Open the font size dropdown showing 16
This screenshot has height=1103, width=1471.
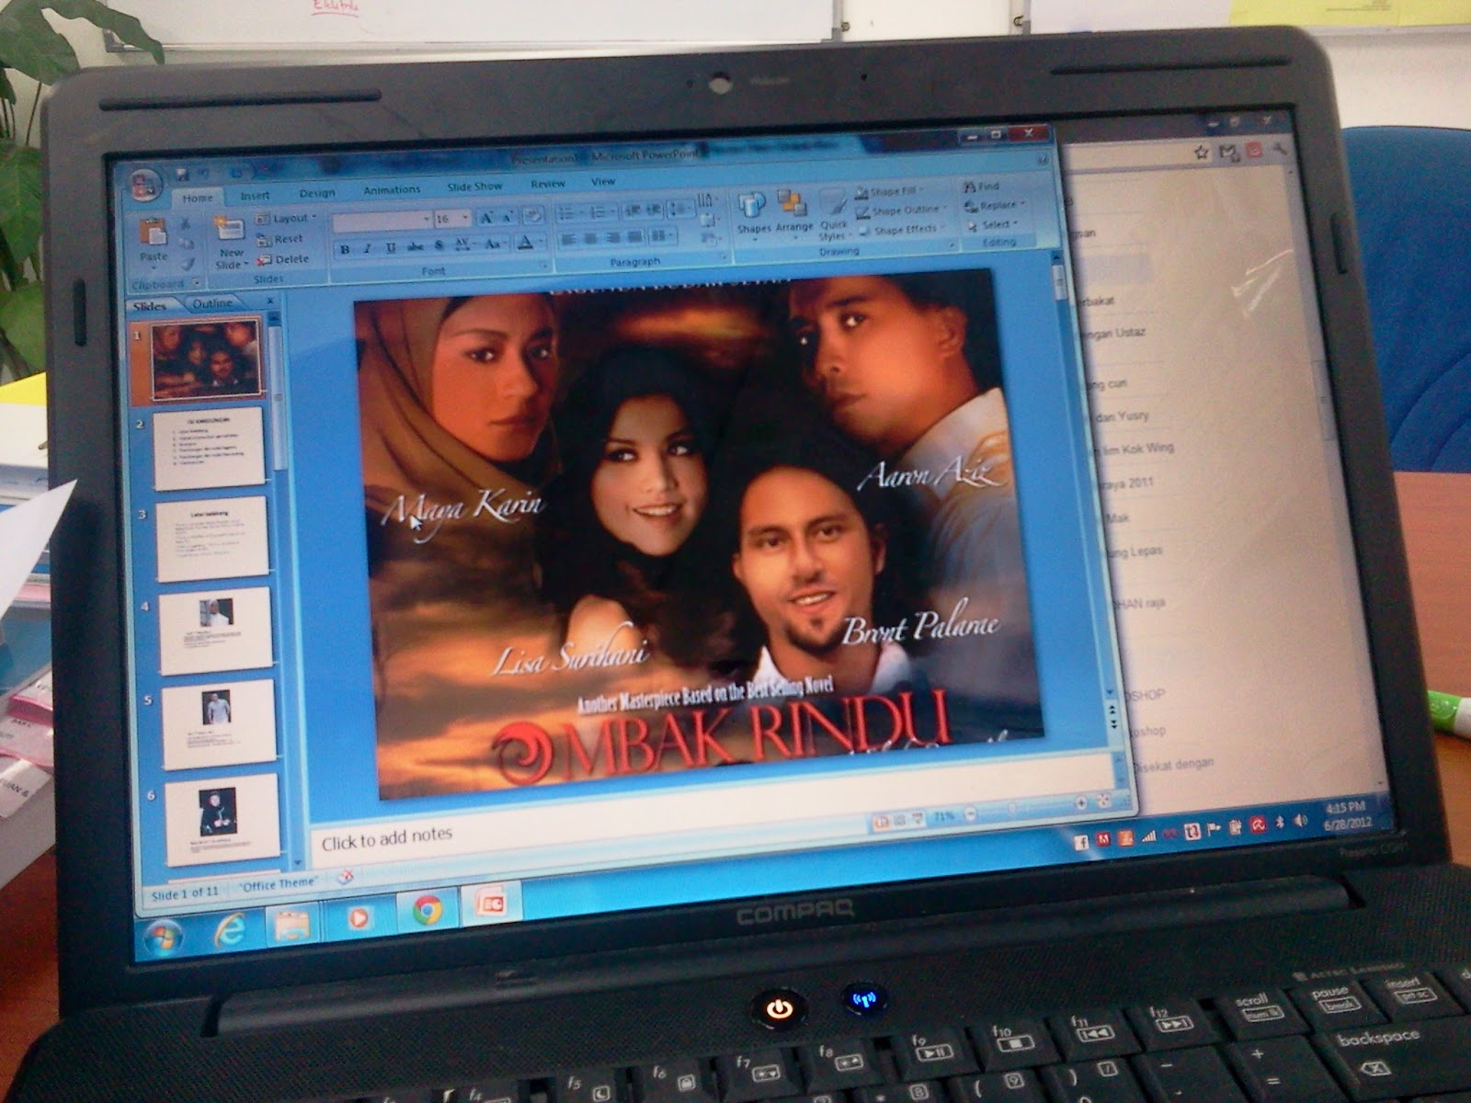tap(465, 219)
